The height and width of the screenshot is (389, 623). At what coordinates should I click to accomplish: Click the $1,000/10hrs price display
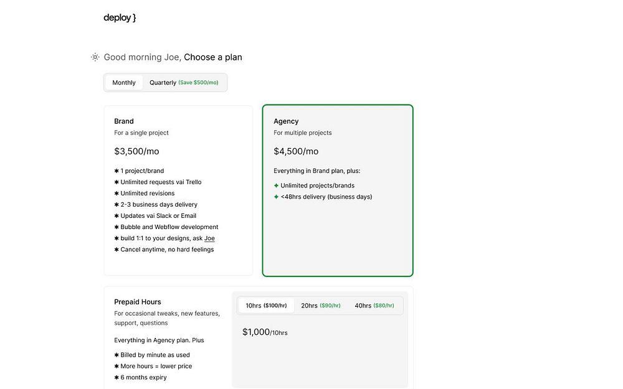(265, 332)
